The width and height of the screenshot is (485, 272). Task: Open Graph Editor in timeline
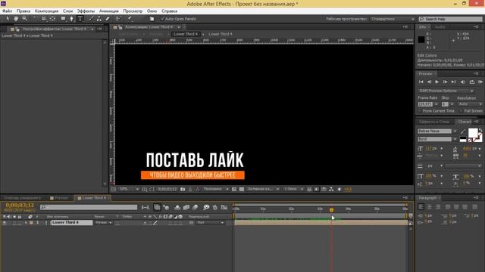tap(224, 207)
